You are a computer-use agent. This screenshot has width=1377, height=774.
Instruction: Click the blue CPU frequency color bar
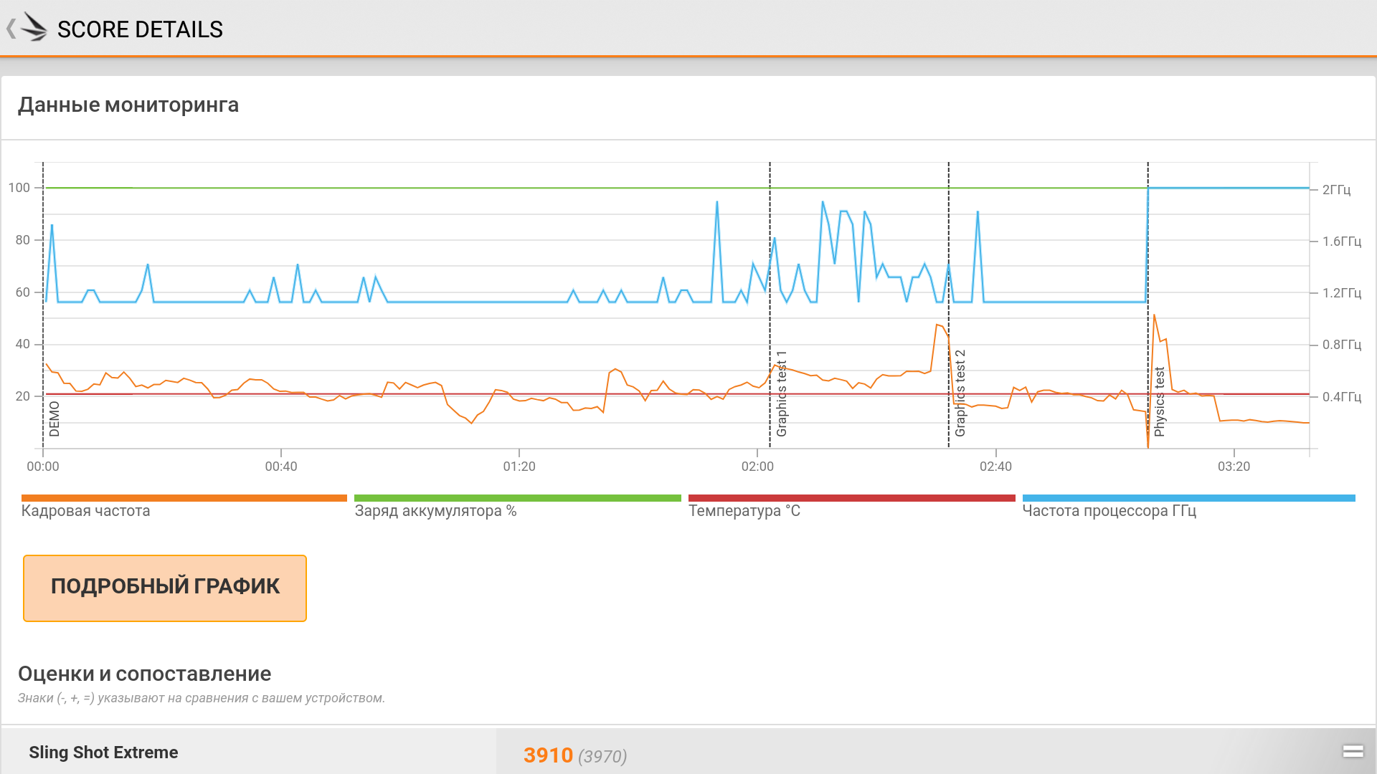click(1188, 497)
